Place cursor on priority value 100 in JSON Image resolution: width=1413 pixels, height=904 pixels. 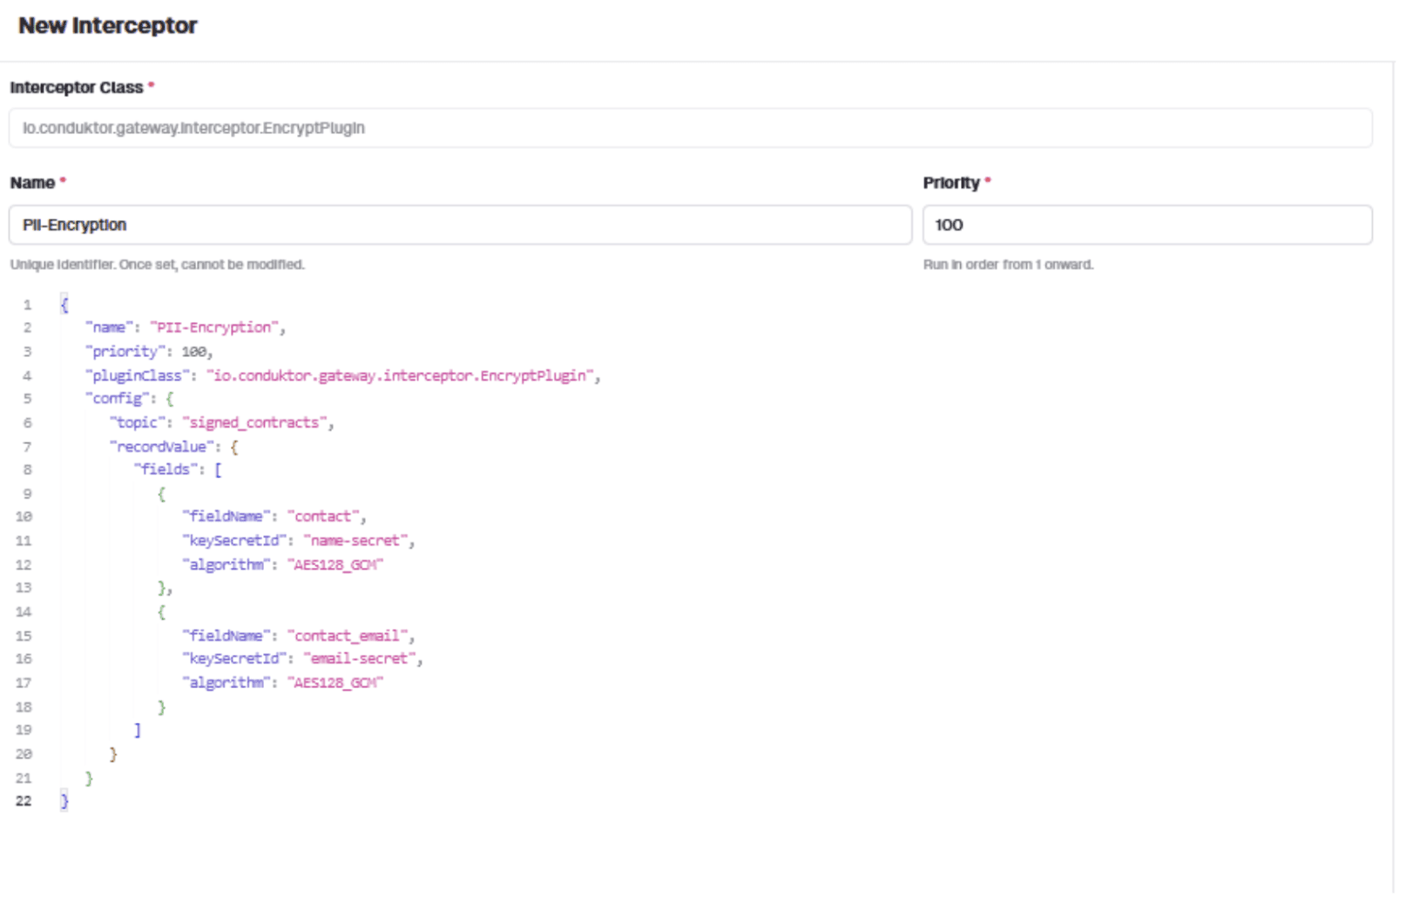(194, 352)
